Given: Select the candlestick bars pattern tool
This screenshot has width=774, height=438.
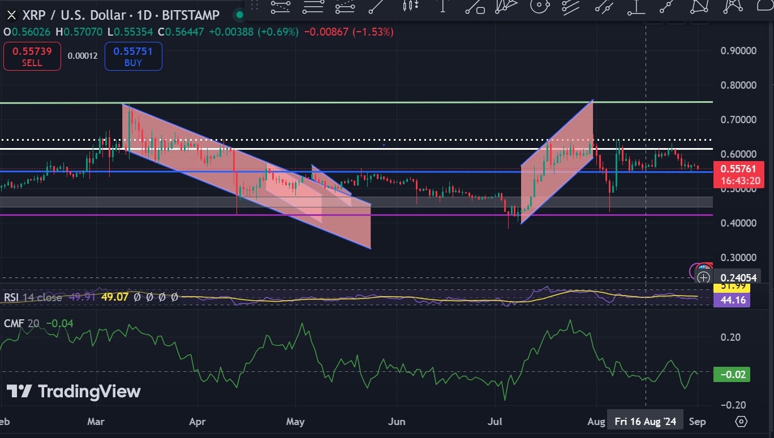Looking at the screenshot, I should (x=410, y=7).
